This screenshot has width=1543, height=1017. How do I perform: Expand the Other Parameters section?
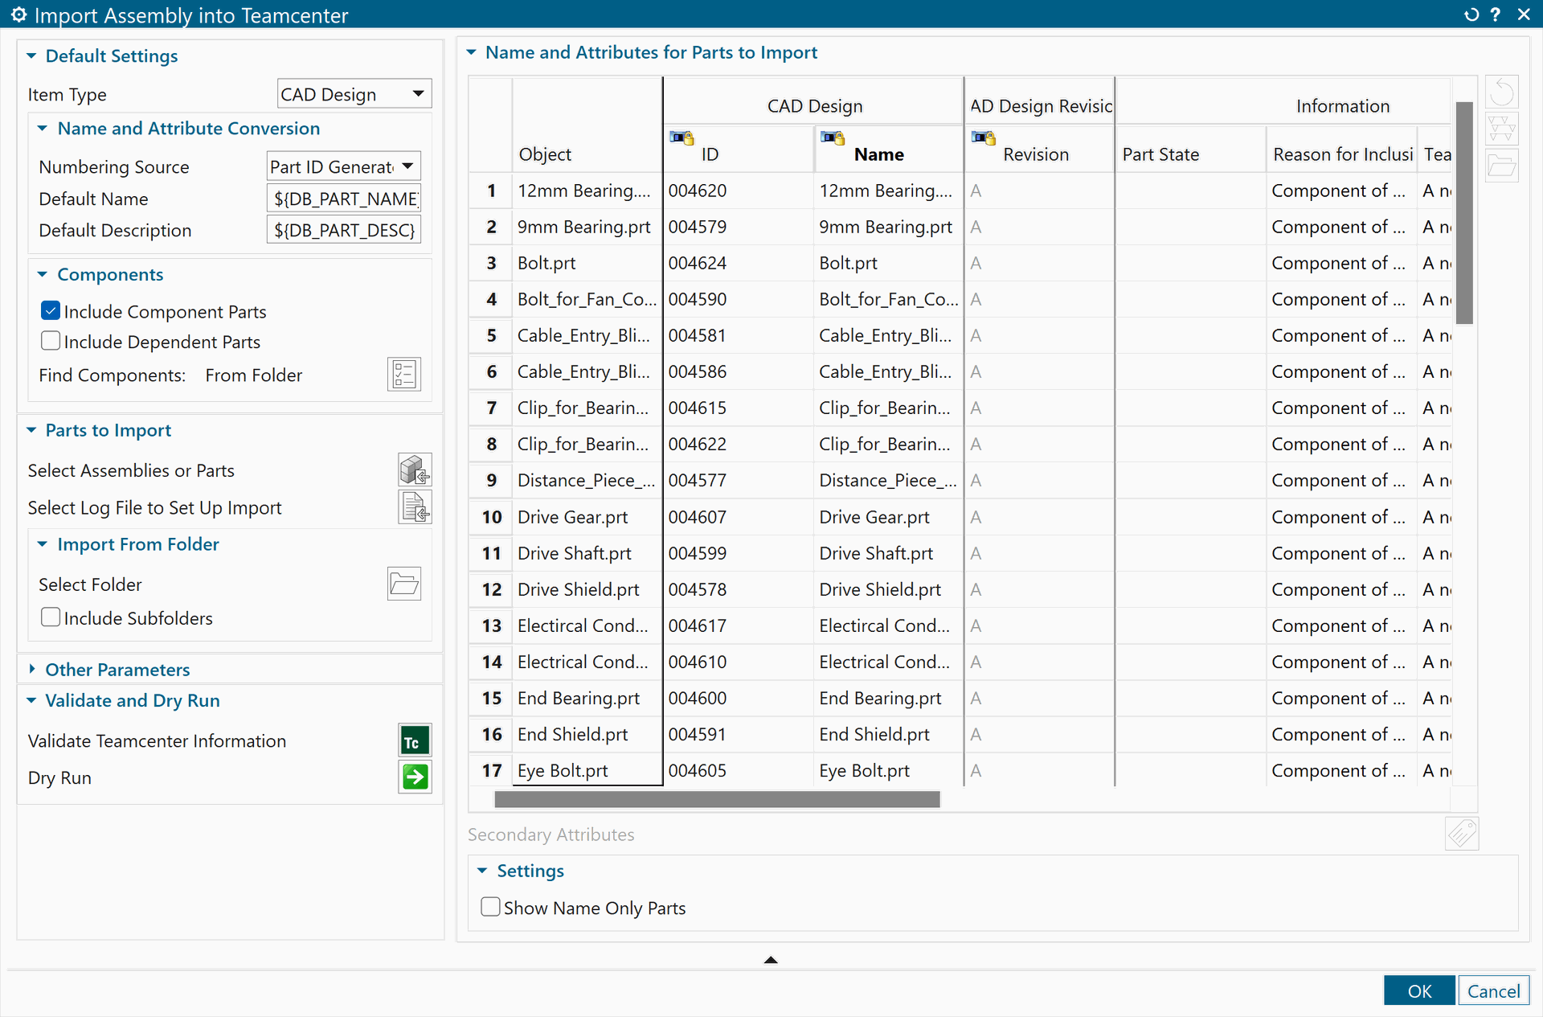pyautogui.click(x=117, y=669)
